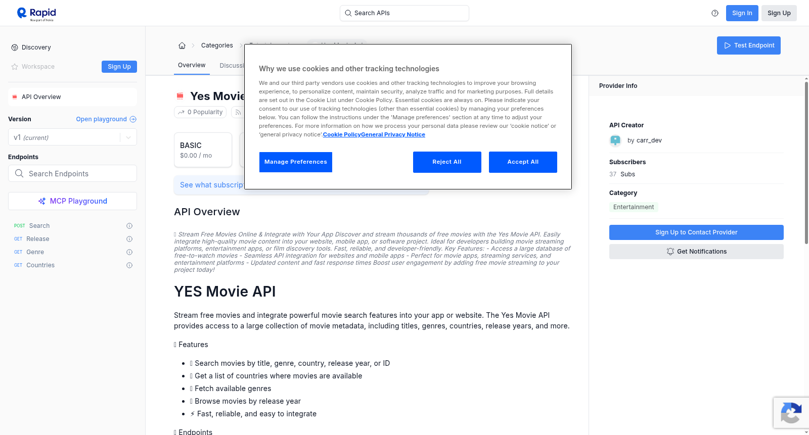Click info icon for Search endpoint
This screenshot has height=435, width=809.
129,226
